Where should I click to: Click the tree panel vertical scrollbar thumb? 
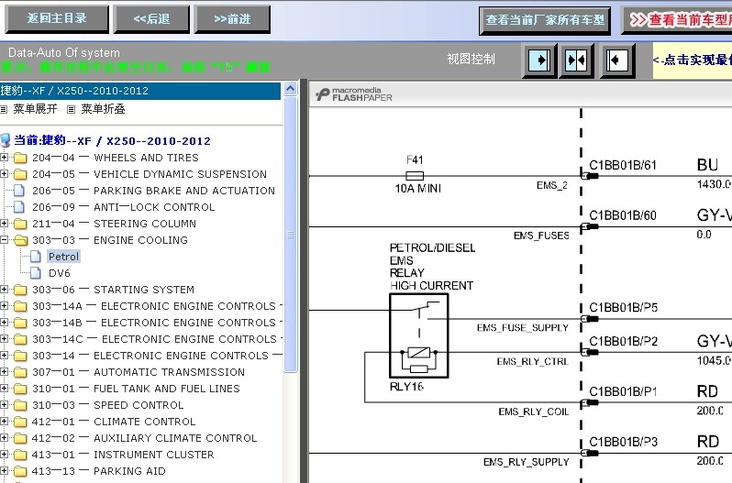point(291,235)
